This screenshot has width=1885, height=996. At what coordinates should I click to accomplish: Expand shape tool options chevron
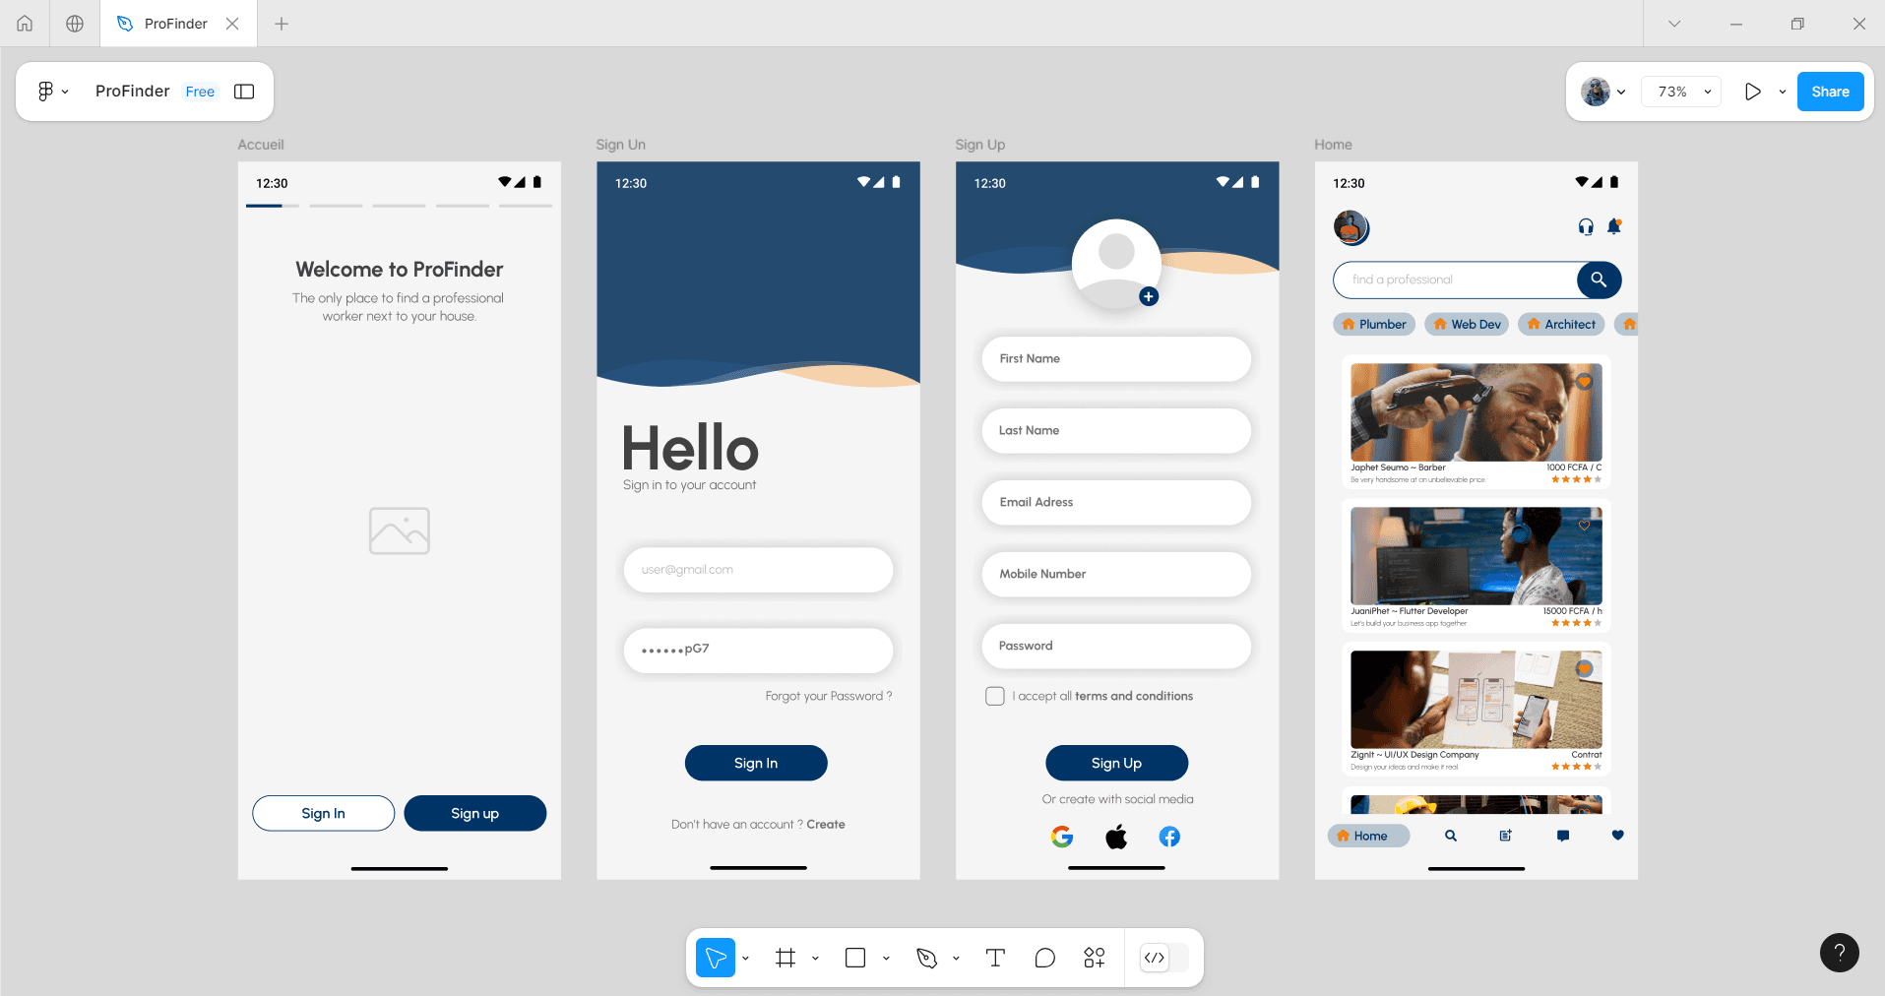[886, 958]
